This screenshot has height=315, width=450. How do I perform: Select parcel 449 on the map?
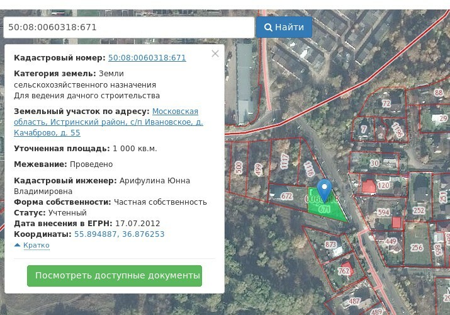[391, 241]
